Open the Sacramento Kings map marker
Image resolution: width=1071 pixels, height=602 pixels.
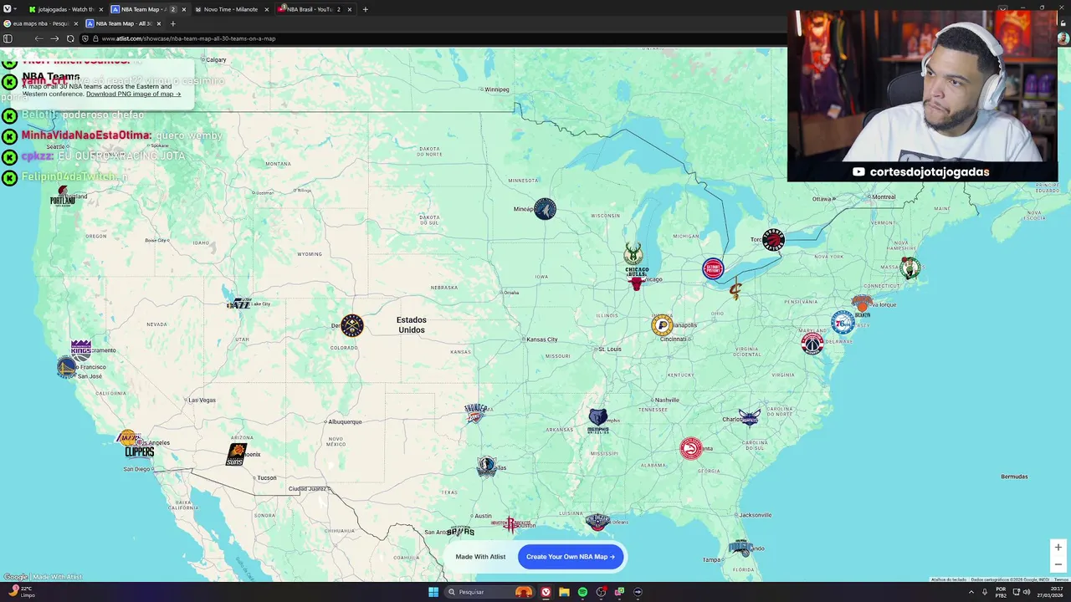coord(81,350)
